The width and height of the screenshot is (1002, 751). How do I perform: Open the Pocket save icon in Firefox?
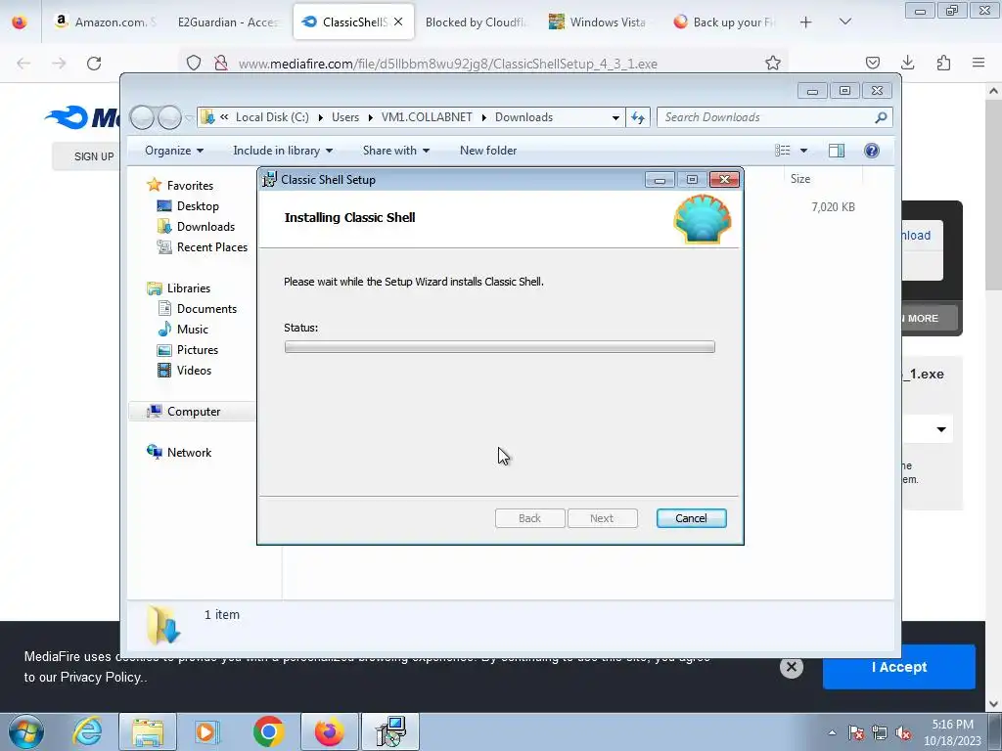click(872, 63)
